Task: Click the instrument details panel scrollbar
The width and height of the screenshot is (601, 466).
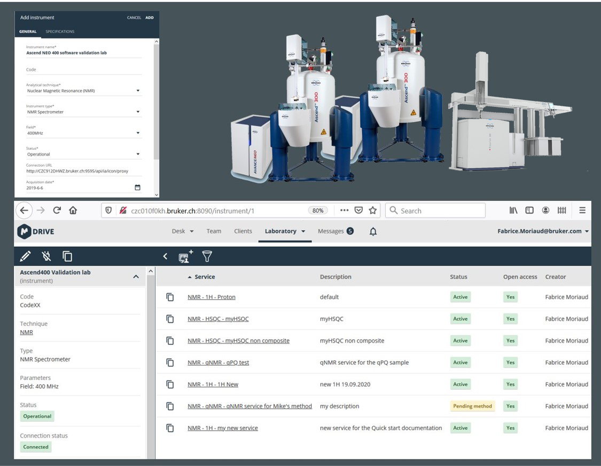Action: [151, 366]
